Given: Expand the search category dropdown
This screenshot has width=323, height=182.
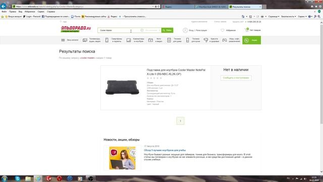Looking at the screenshot, I should [x=152, y=30].
